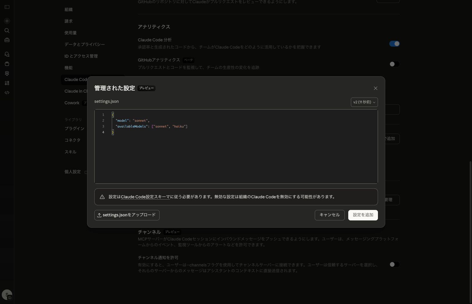472x304 pixels.
Task: Click the 設定を追加 button
Action: pyautogui.click(x=363, y=215)
